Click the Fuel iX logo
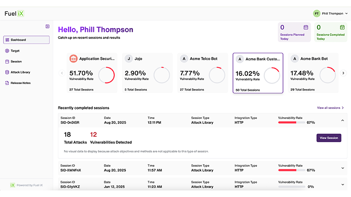351x197 pixels. (14, 14)
